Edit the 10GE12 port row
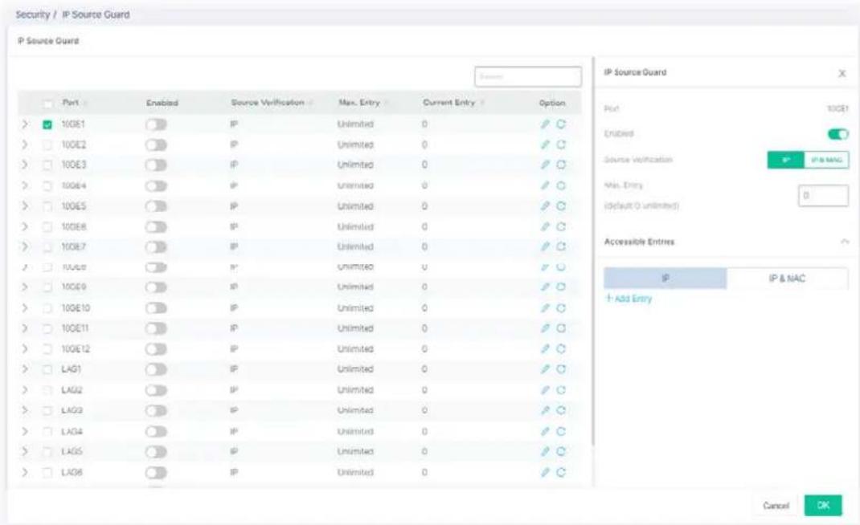Image resolution: width=860 pixels, height=525 pixels. 545,349
